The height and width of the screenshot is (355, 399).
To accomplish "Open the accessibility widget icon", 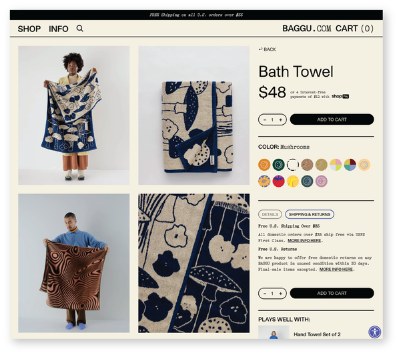I will click(x=374, y=332).
